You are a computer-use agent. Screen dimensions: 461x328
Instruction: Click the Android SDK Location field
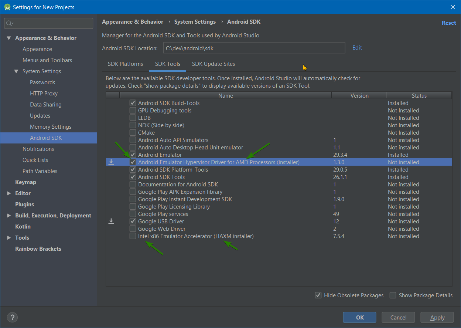click(x=254, y=48)
